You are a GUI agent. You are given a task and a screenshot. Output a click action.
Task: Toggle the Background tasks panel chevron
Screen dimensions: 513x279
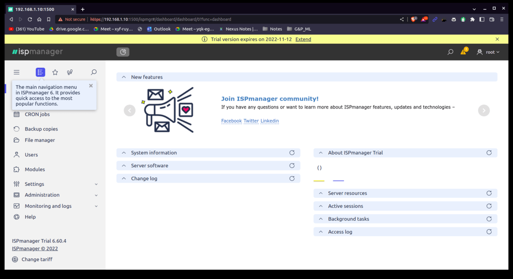click(x=321, y=219)
